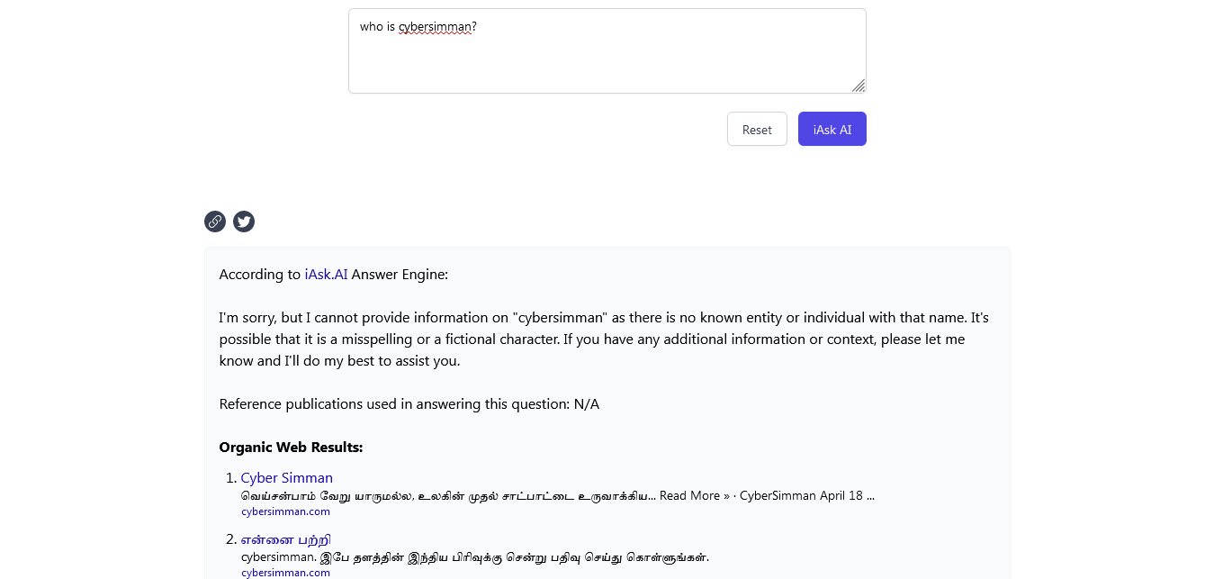Click the copy link icon
Screen dimensions: 1214x579
(x=215, y=222)
